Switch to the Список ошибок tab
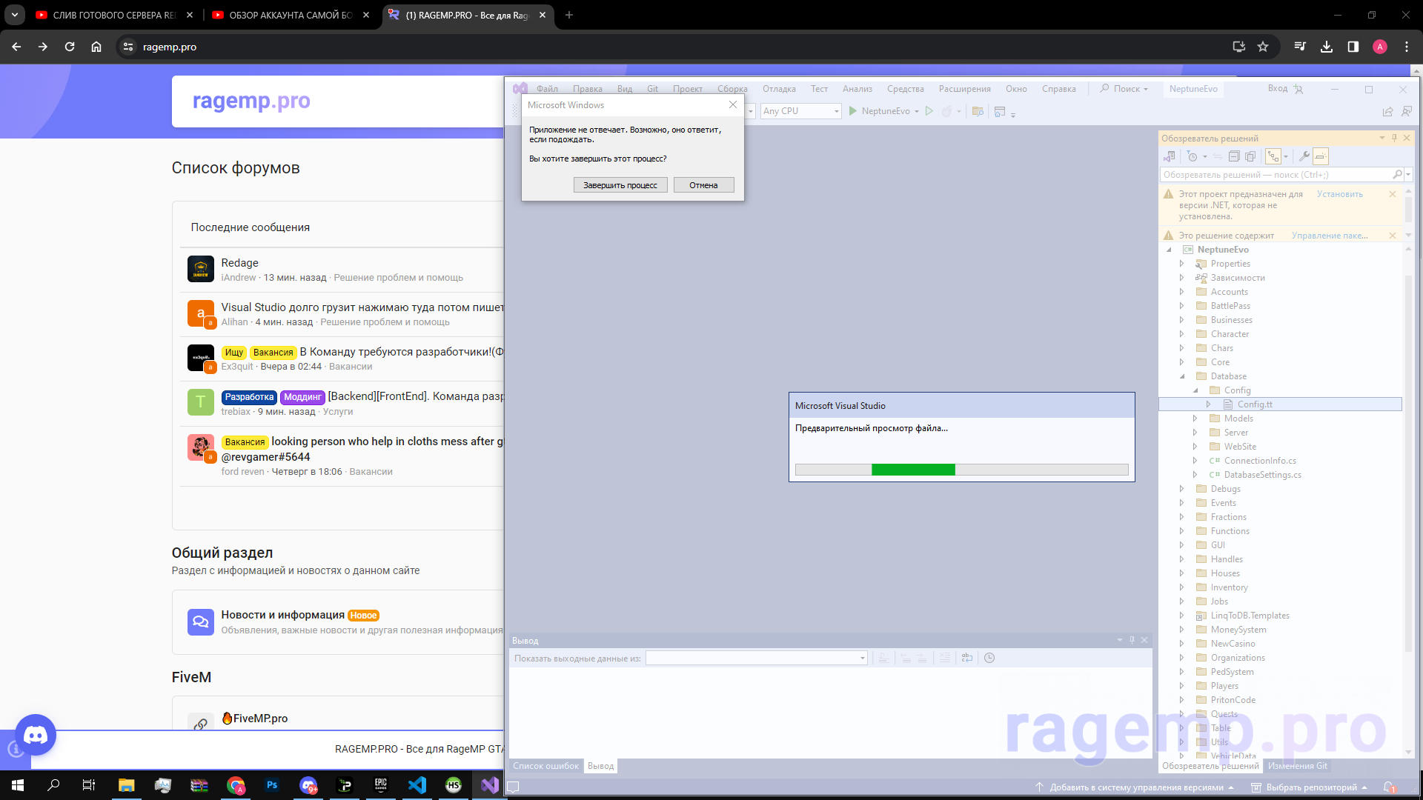Screen dimensions: 1423x800 pos(545,766)
